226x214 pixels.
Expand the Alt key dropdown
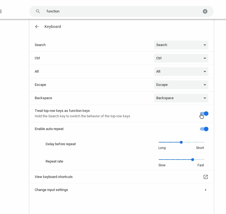tap(181, 72)
